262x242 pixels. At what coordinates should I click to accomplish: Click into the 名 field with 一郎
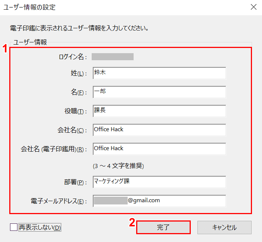160,92
